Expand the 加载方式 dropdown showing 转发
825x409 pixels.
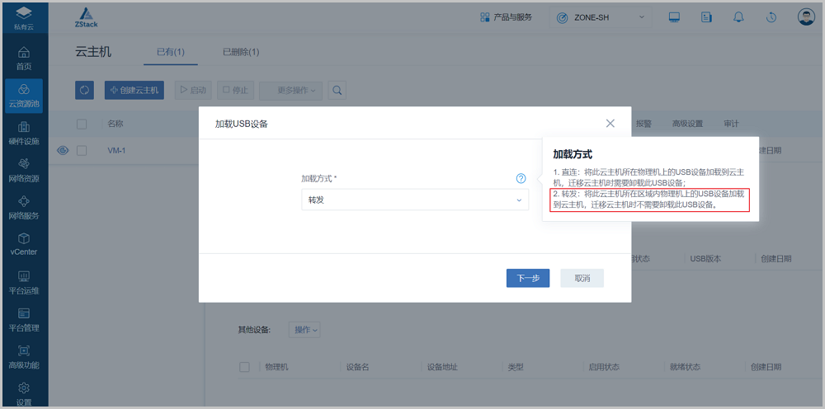point(414,200)
